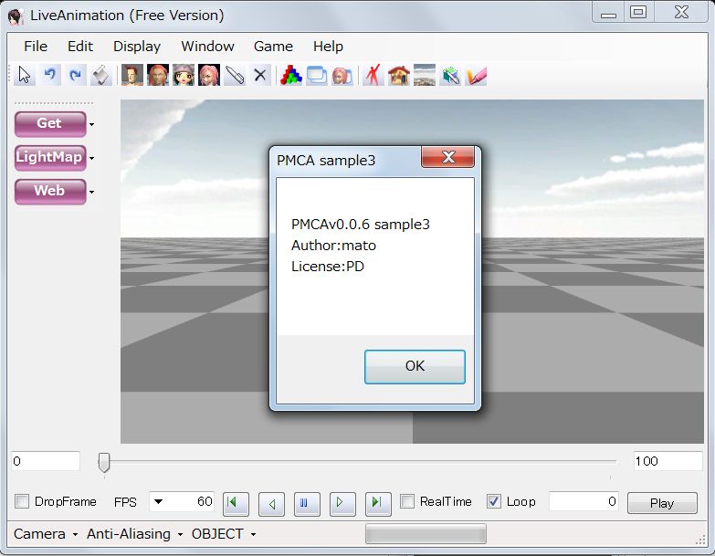Open the File menu
This screenshot has width=715, height=556.
coord(36,46)
